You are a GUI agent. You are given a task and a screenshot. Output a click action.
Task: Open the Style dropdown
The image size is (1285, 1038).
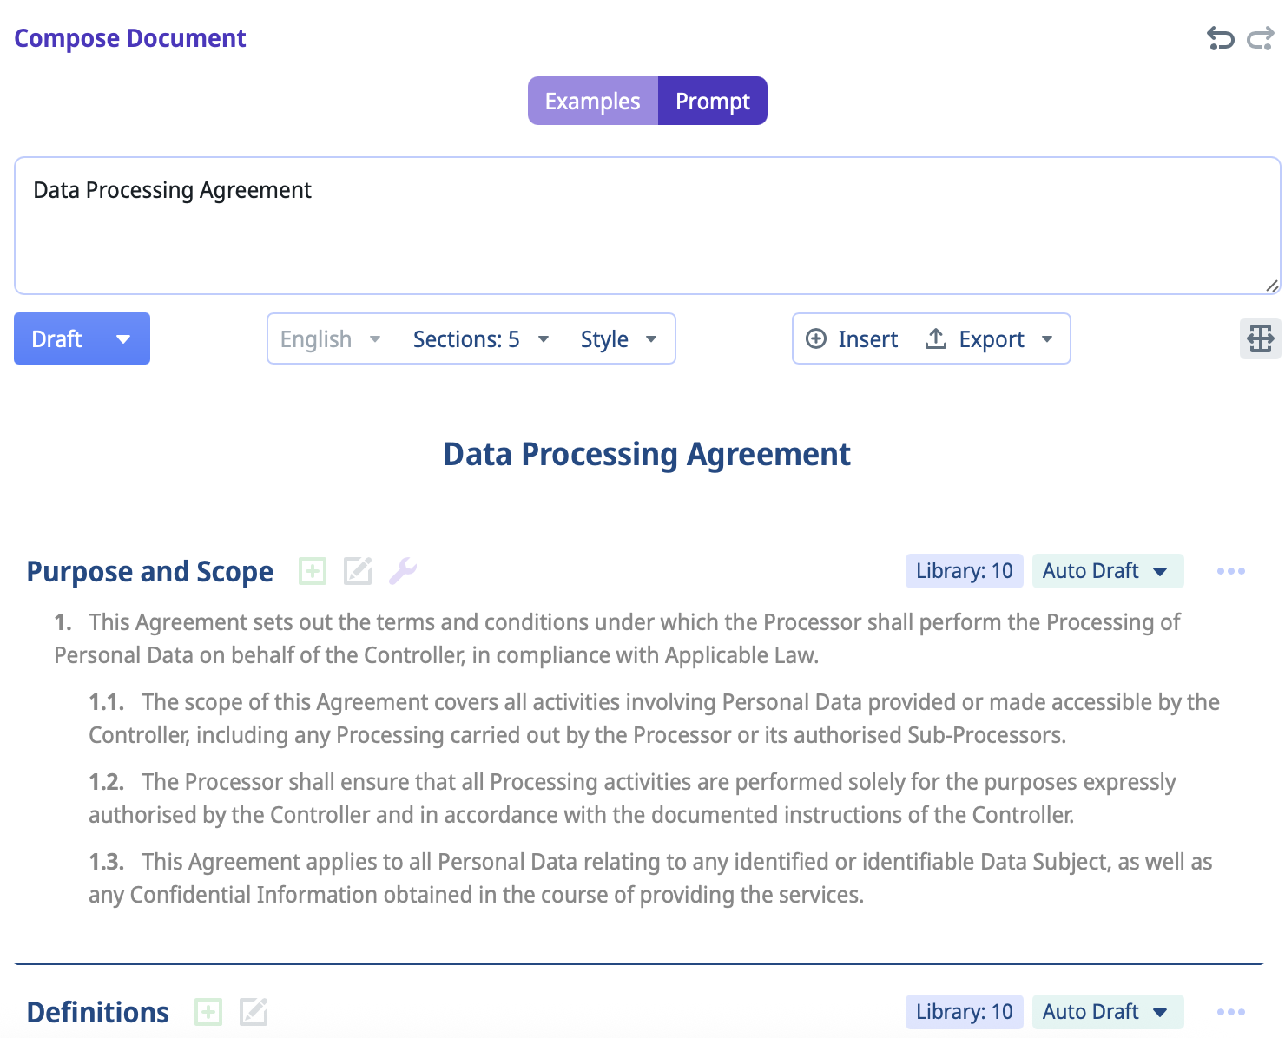click(x=618, y=339)
